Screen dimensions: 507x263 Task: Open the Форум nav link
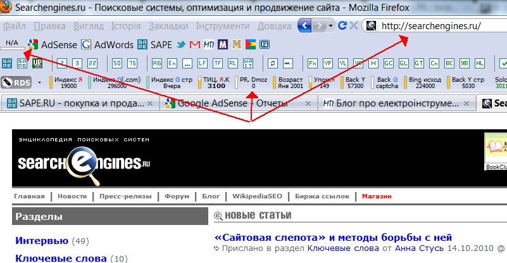(177, 196)
